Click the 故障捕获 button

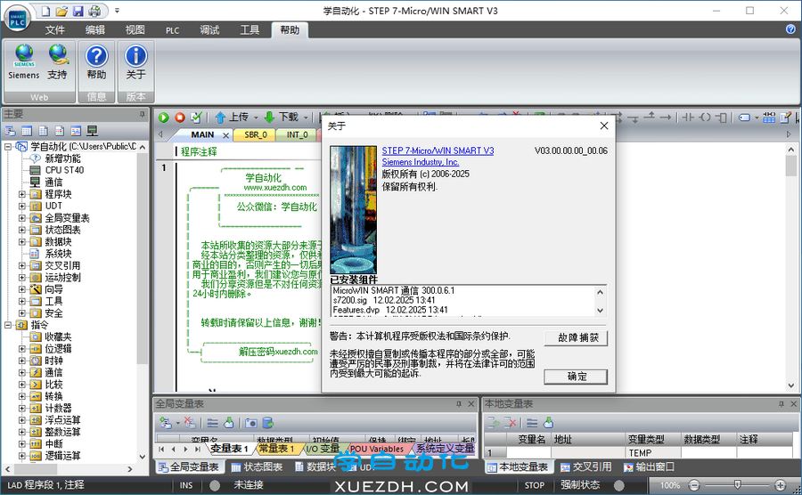[576, 337]
